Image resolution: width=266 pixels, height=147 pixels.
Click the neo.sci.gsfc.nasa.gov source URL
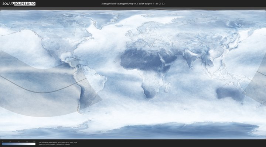47,144
